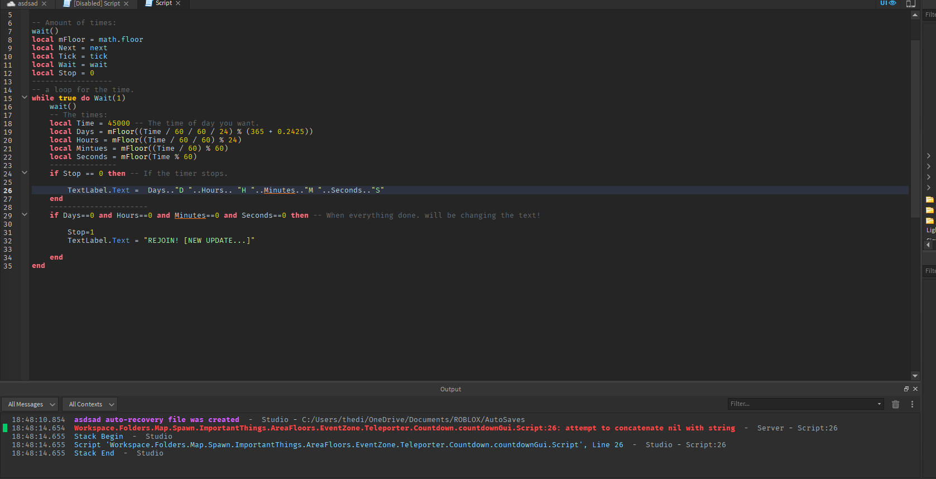This screenshot has height=479, width=936.
Task: Collapse the while true do loop
Action: [x=25, y=98]
